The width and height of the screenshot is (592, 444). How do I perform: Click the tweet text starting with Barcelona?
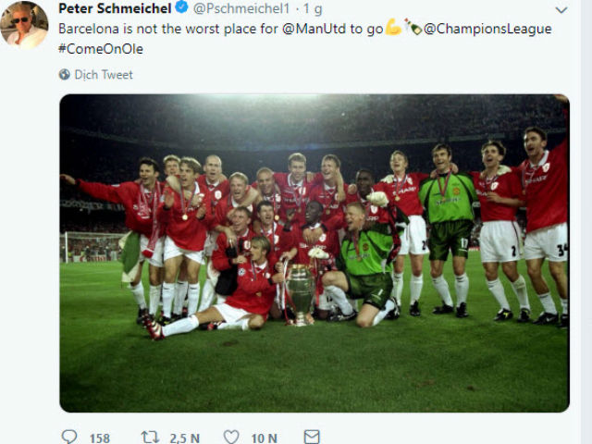(x=166, y=29)
